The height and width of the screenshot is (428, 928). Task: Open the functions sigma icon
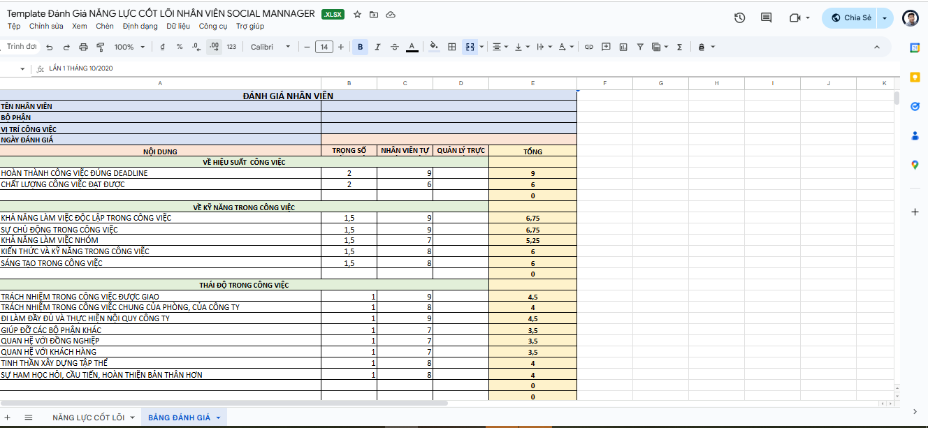679,47
